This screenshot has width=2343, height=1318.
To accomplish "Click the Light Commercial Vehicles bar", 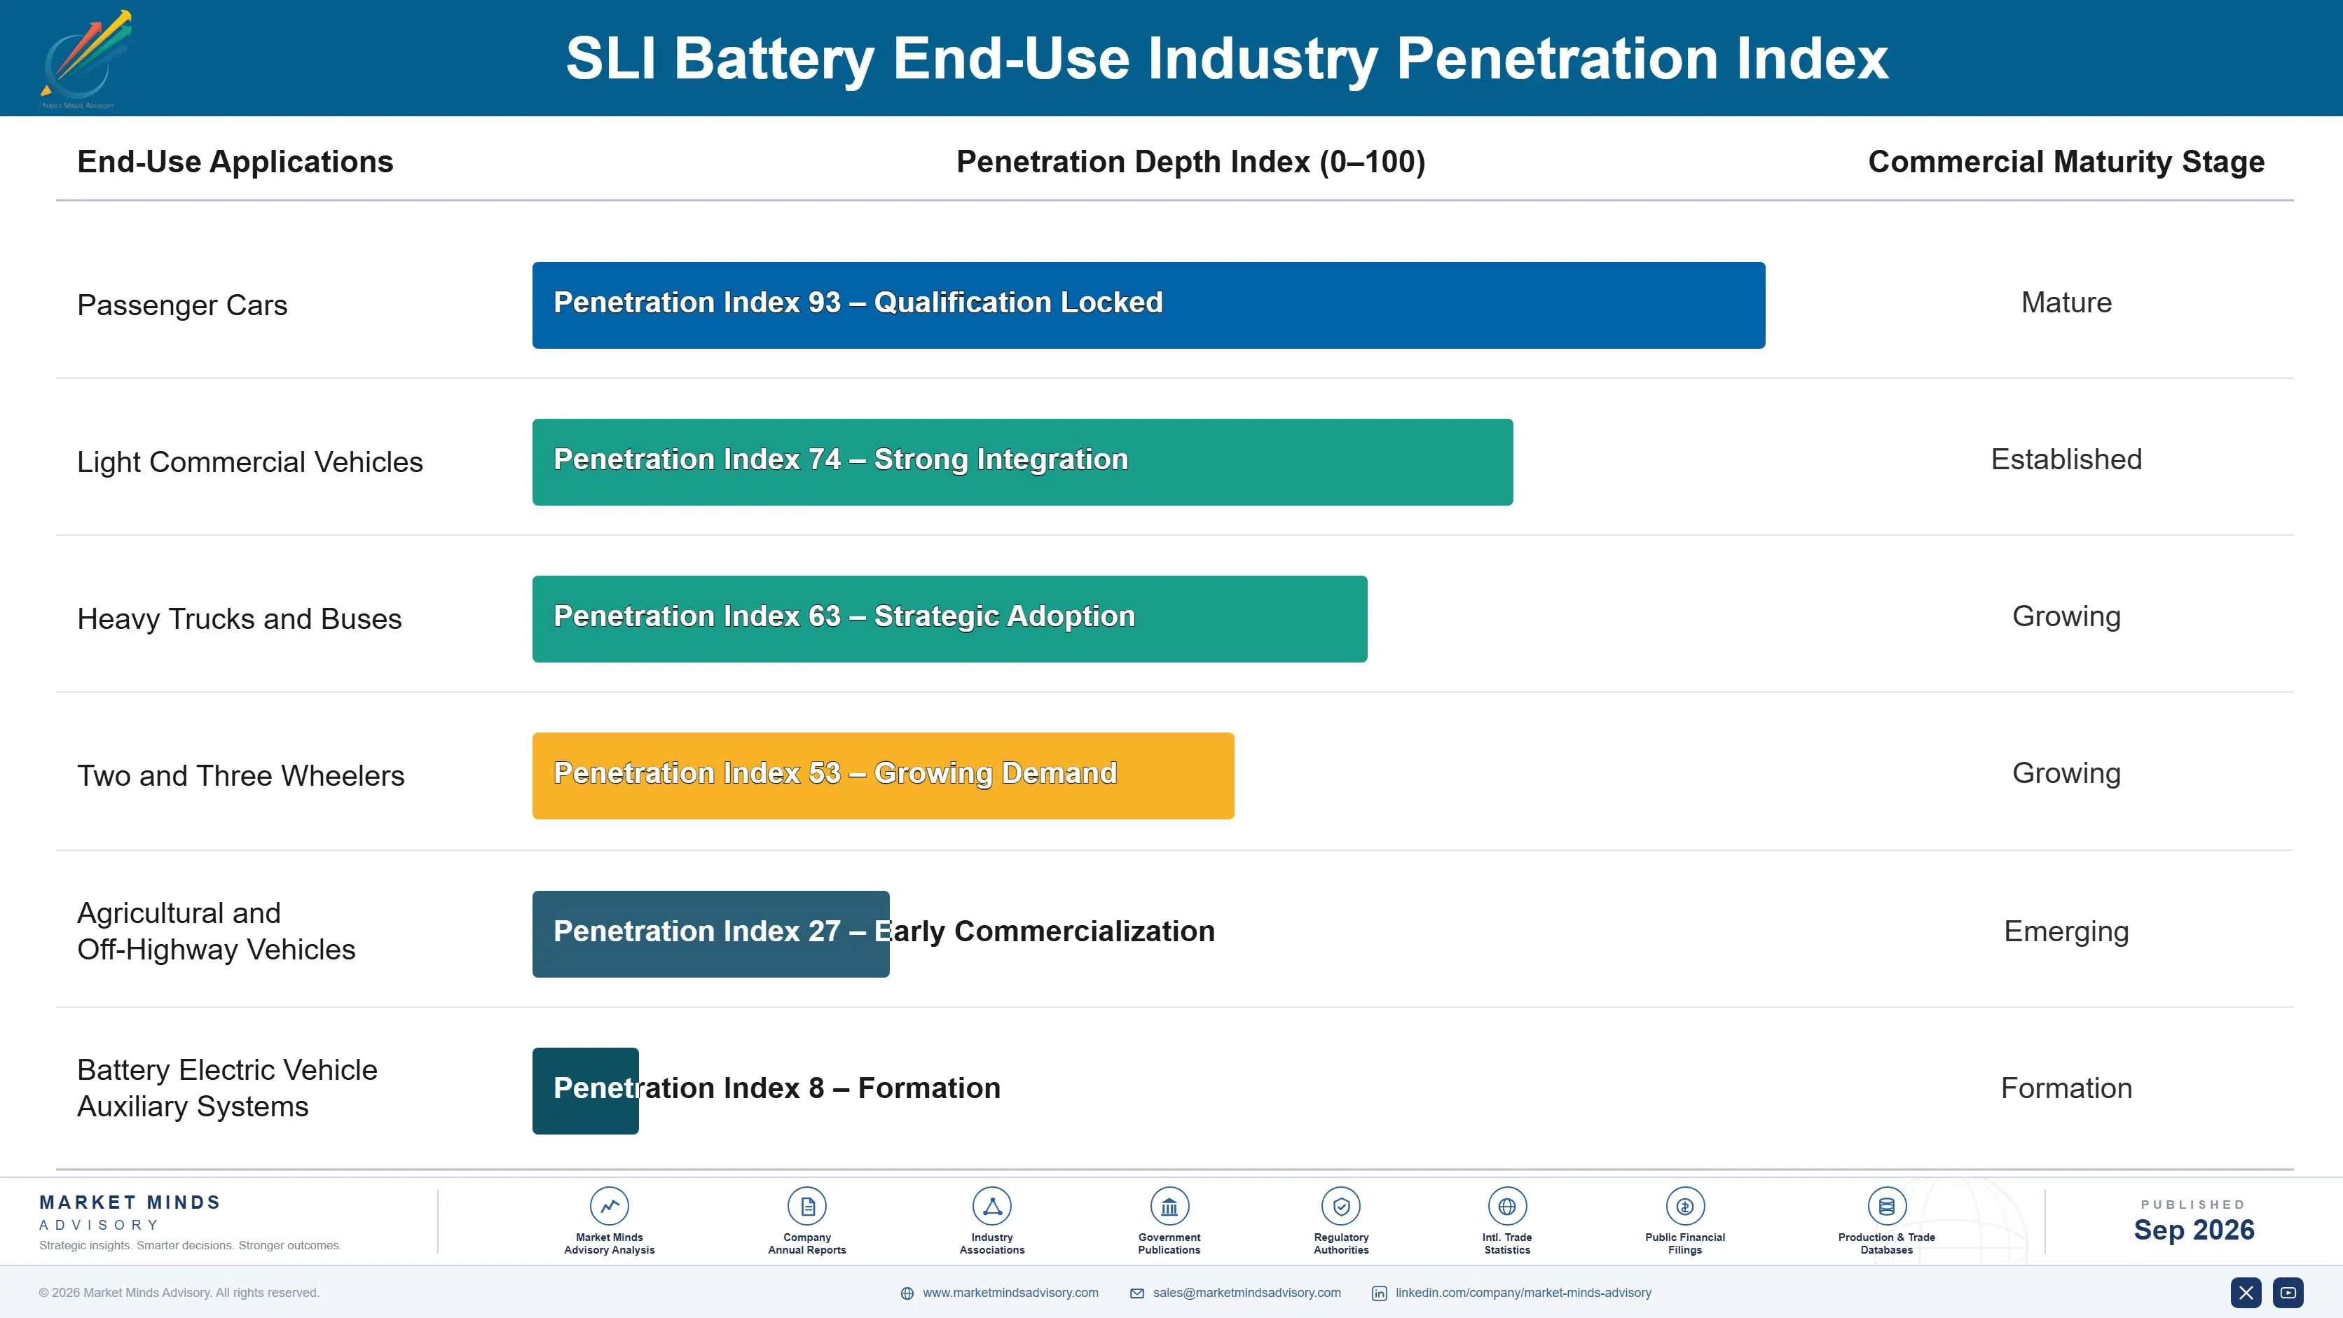I will tap(1022, 462).
